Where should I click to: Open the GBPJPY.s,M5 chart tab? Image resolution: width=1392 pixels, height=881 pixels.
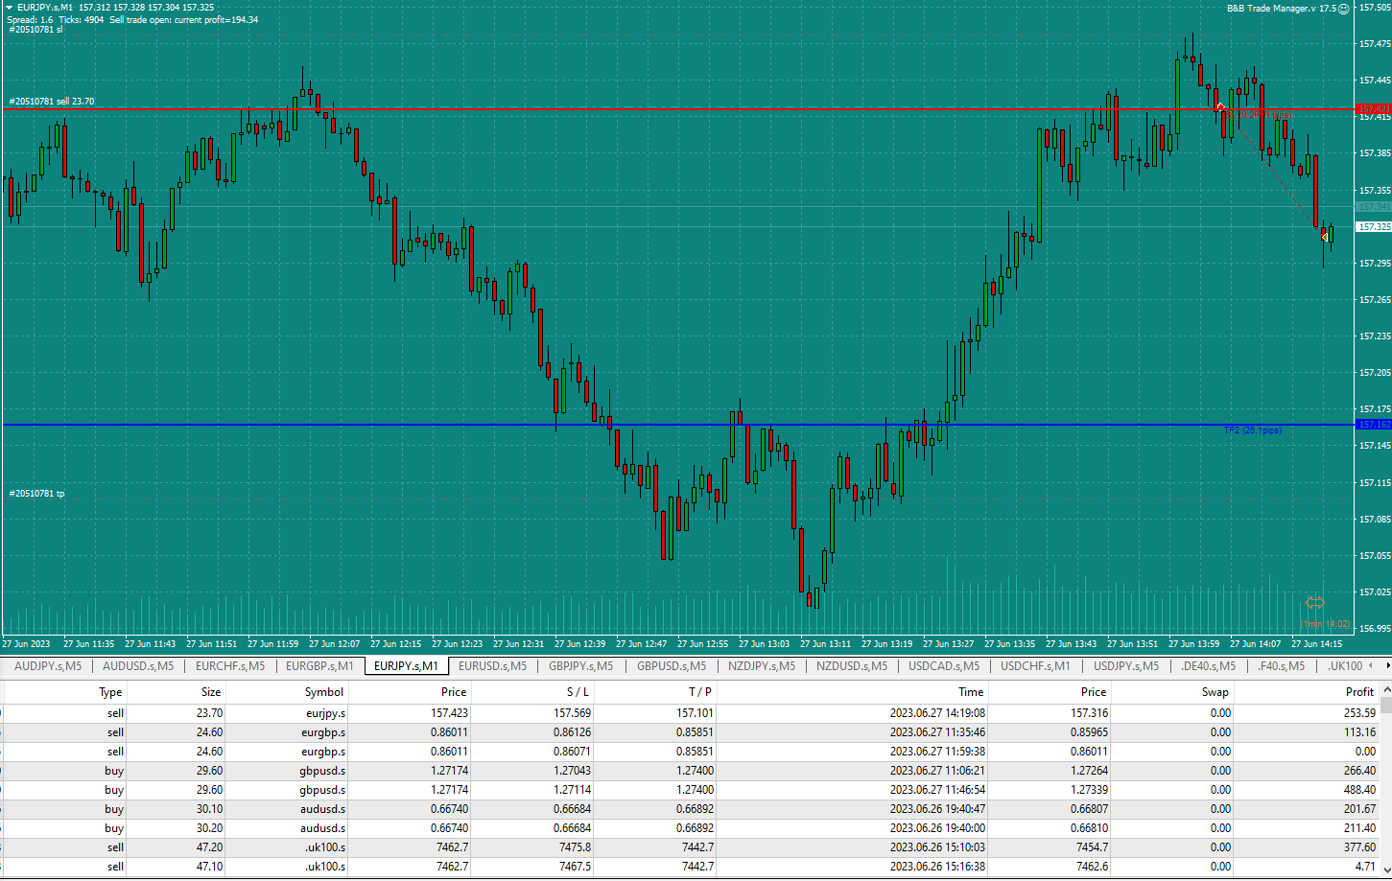pos(580,665)
